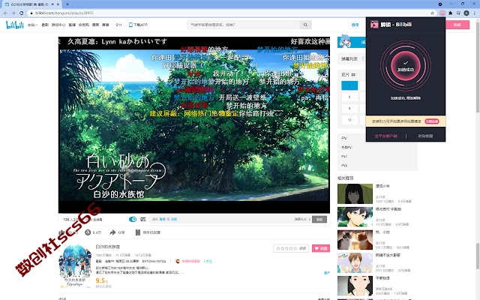
Task: Open the first related video thumbnail
Action: pos(355,193)
